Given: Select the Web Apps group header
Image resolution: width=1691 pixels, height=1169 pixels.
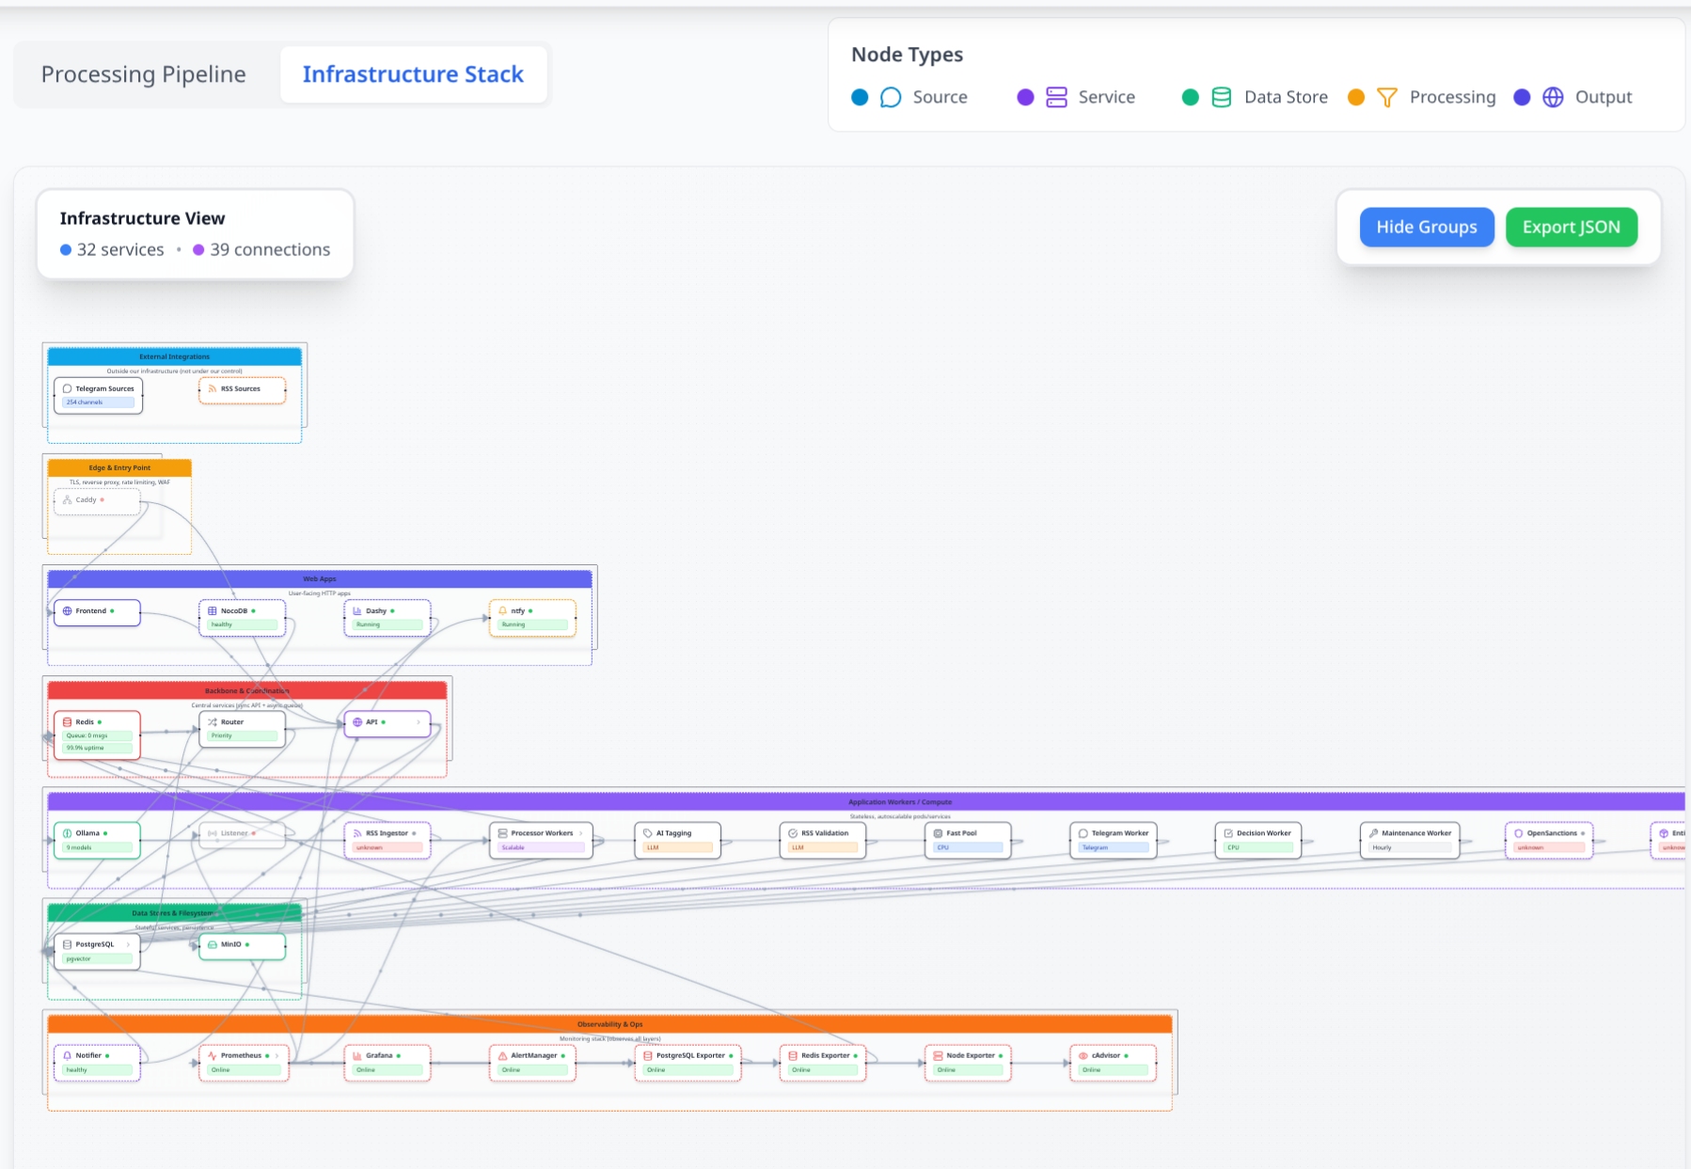Looking at the screenshot, I should pyautogui.click(x=320, y=579).
